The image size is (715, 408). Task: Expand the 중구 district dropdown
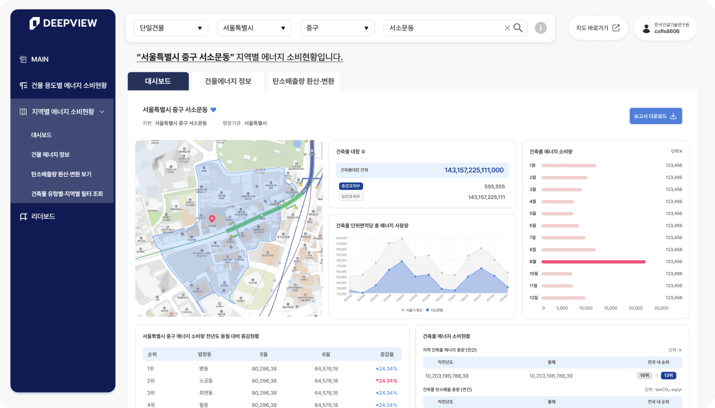pyautogui.click(x=337, y=28)
